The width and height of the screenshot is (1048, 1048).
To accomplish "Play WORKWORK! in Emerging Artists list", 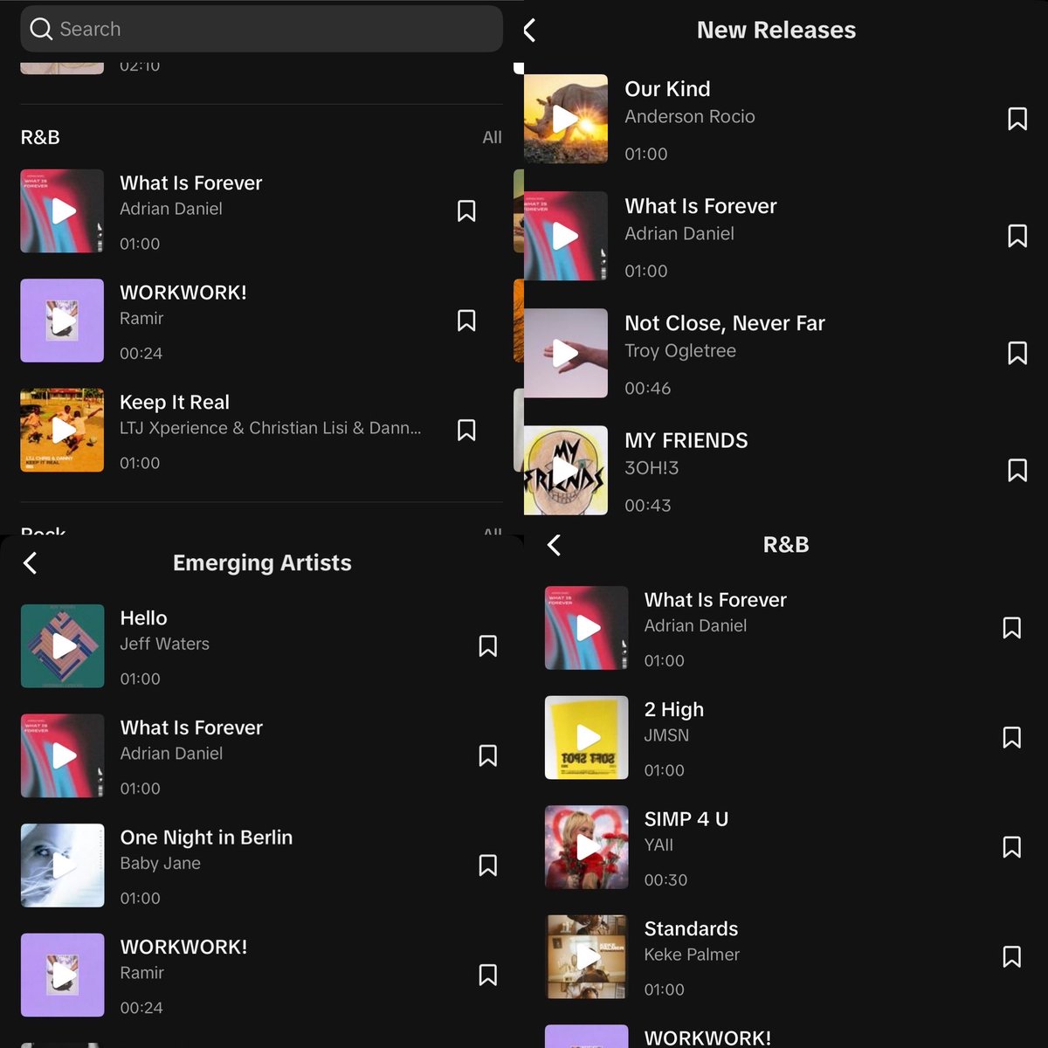I will 62,975.
